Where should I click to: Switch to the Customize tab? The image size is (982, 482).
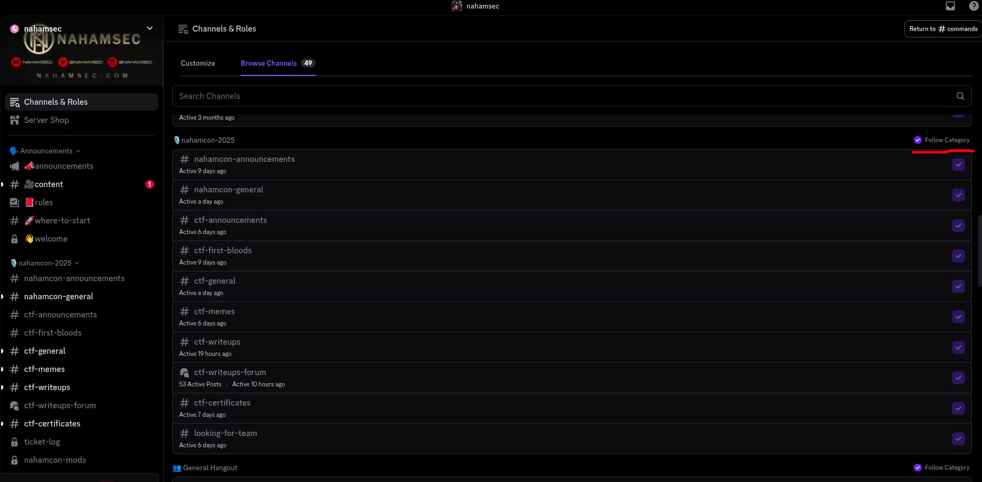(x=198, y=63)
